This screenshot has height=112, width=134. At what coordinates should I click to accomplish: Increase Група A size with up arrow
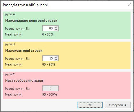click(56, 27)
